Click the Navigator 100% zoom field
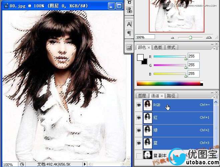 [145, 37]
